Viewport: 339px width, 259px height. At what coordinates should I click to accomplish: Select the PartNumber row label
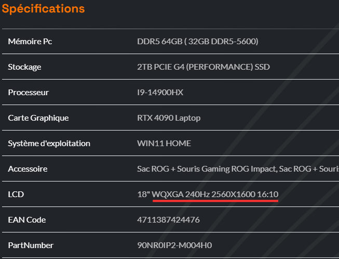coord(31,245)
